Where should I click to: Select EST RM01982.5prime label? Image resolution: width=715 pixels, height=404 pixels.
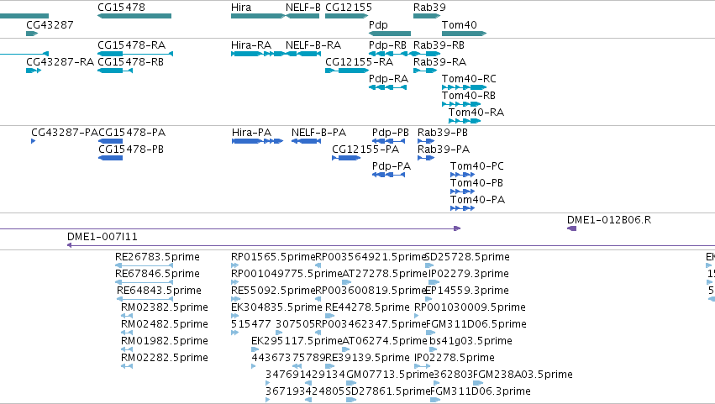point(165,342)
